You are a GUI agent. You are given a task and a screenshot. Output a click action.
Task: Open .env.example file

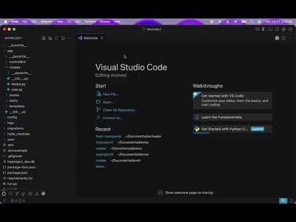tap(17, 150)
